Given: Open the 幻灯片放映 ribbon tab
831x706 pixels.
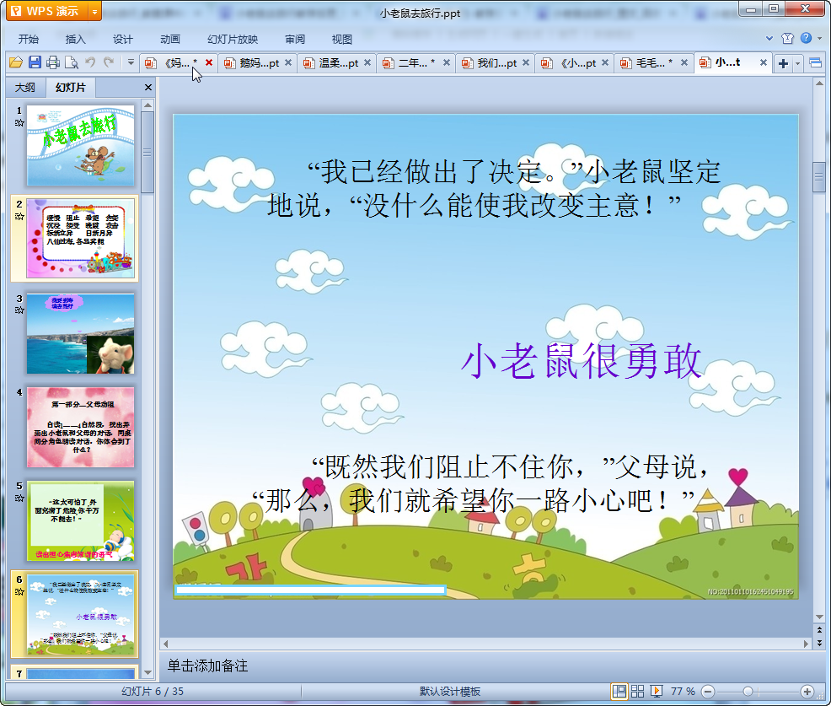Looking at the screenshot, I should (x=233, y=40).
